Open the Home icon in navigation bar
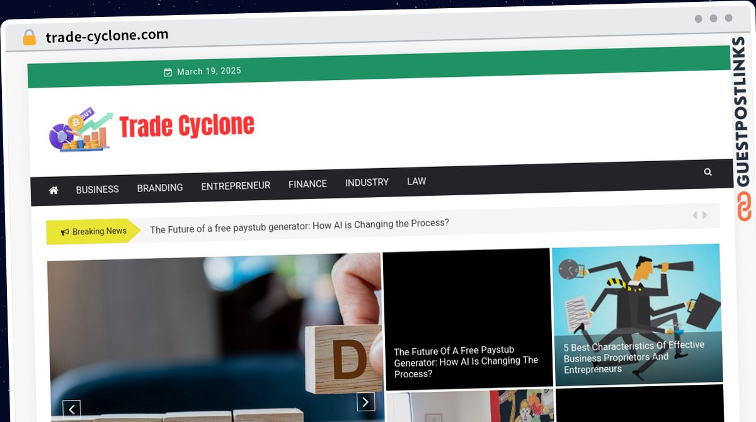 (x=54, y=190)
